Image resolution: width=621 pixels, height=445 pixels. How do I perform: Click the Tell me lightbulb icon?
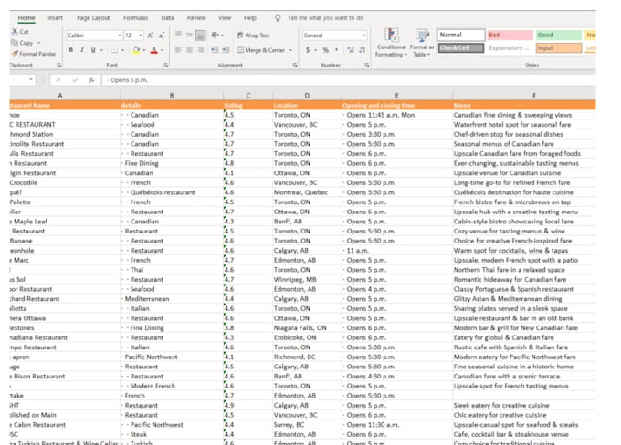pos(278,18)
